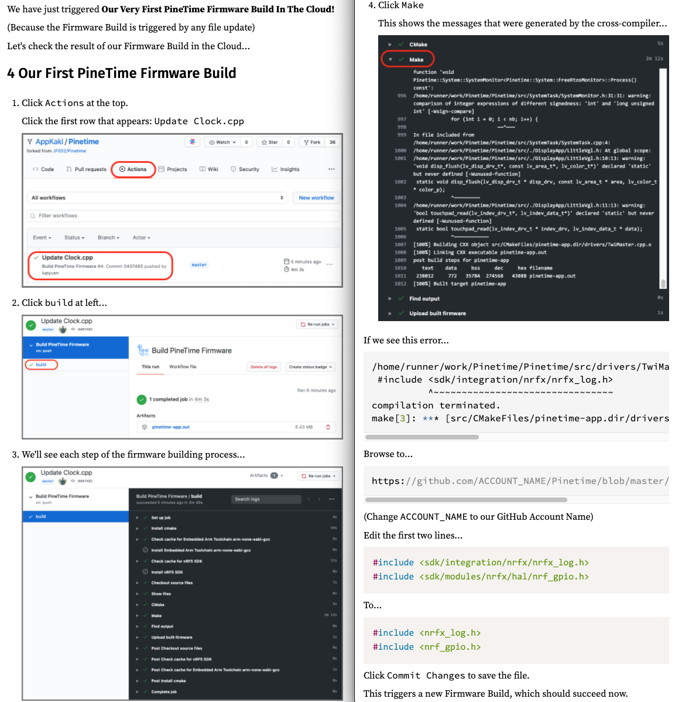
Task: Click the colorful asterisk icon beside Watch
Action: click(x=192, y=142)
